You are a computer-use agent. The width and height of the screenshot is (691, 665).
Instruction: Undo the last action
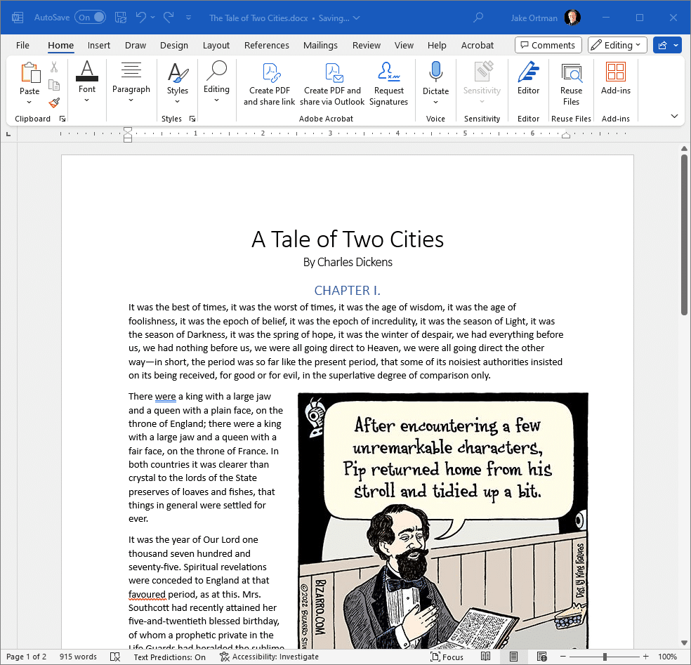[x=141, y=18]
